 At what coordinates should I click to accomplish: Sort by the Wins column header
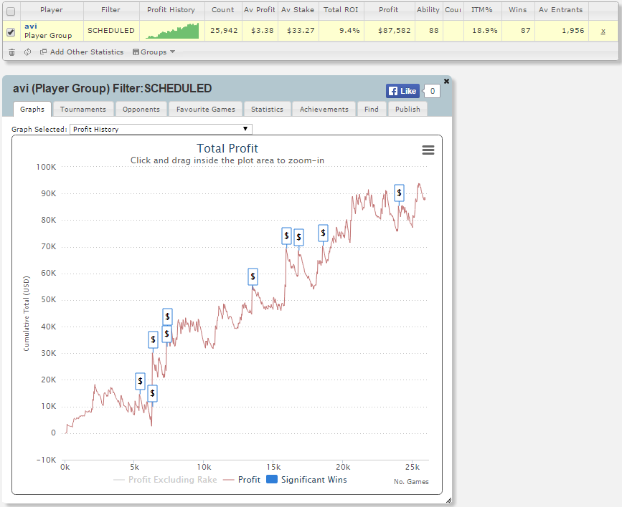(x=518, y=10)
